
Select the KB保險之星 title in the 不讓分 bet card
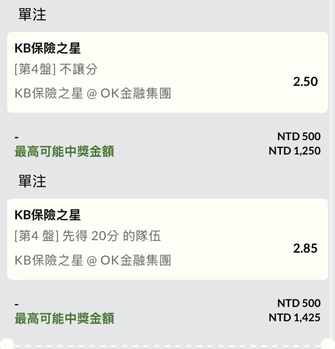tap(48, 49)
